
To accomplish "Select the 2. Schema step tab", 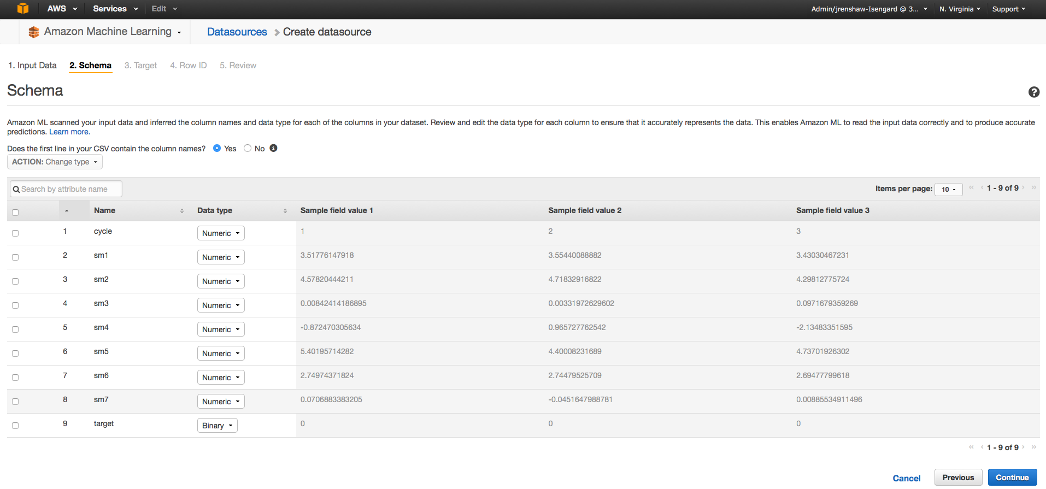I will coord(90,66).
